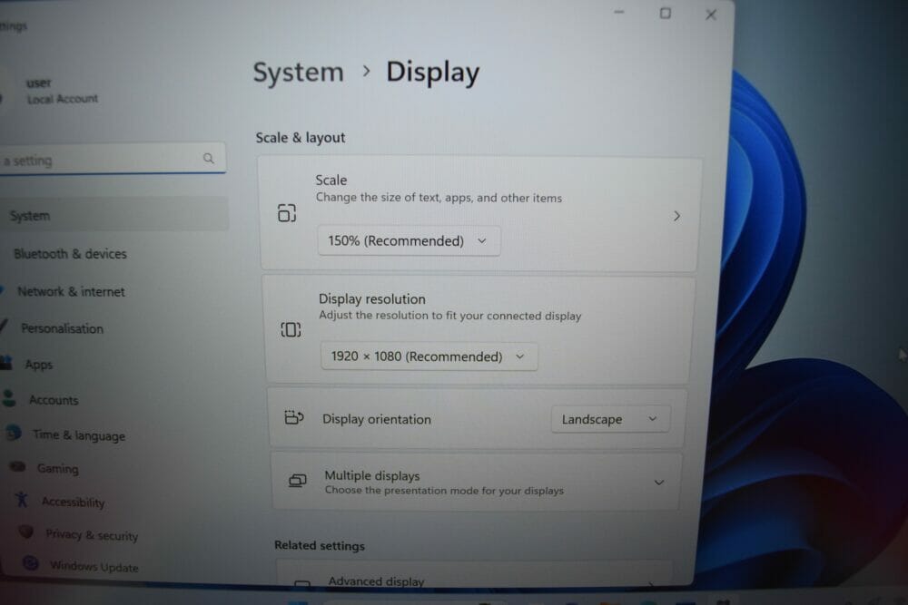
Task: Click the Related settings heading
Action: (320, 545)
